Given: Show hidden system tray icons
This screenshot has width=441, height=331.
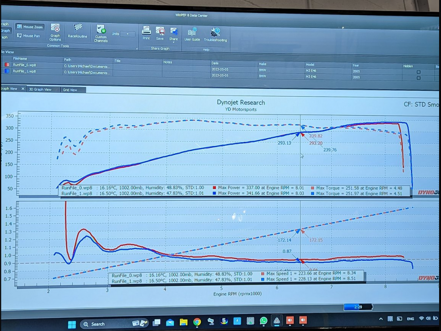Looking at the screenshot, I should (381, 319).
